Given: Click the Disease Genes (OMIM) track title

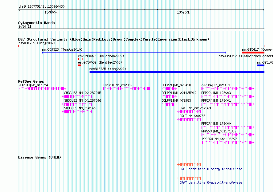Looking at the screenshot, I should [x=40, y=157].
